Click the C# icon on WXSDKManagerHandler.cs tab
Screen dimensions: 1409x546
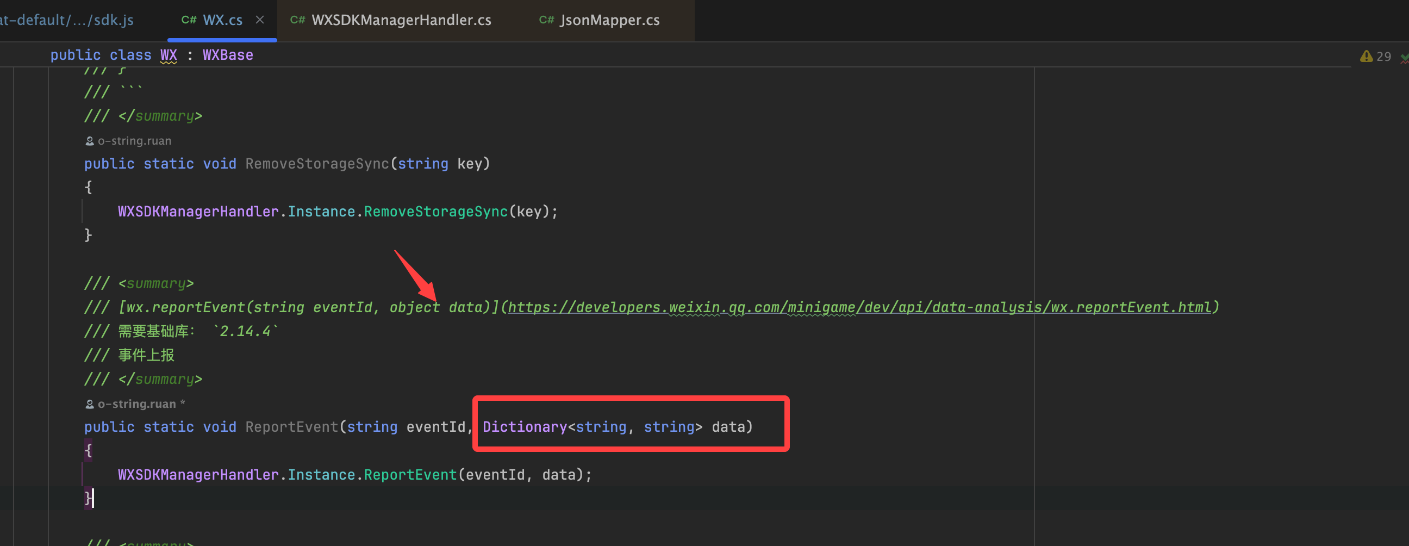tap(297, 20)
